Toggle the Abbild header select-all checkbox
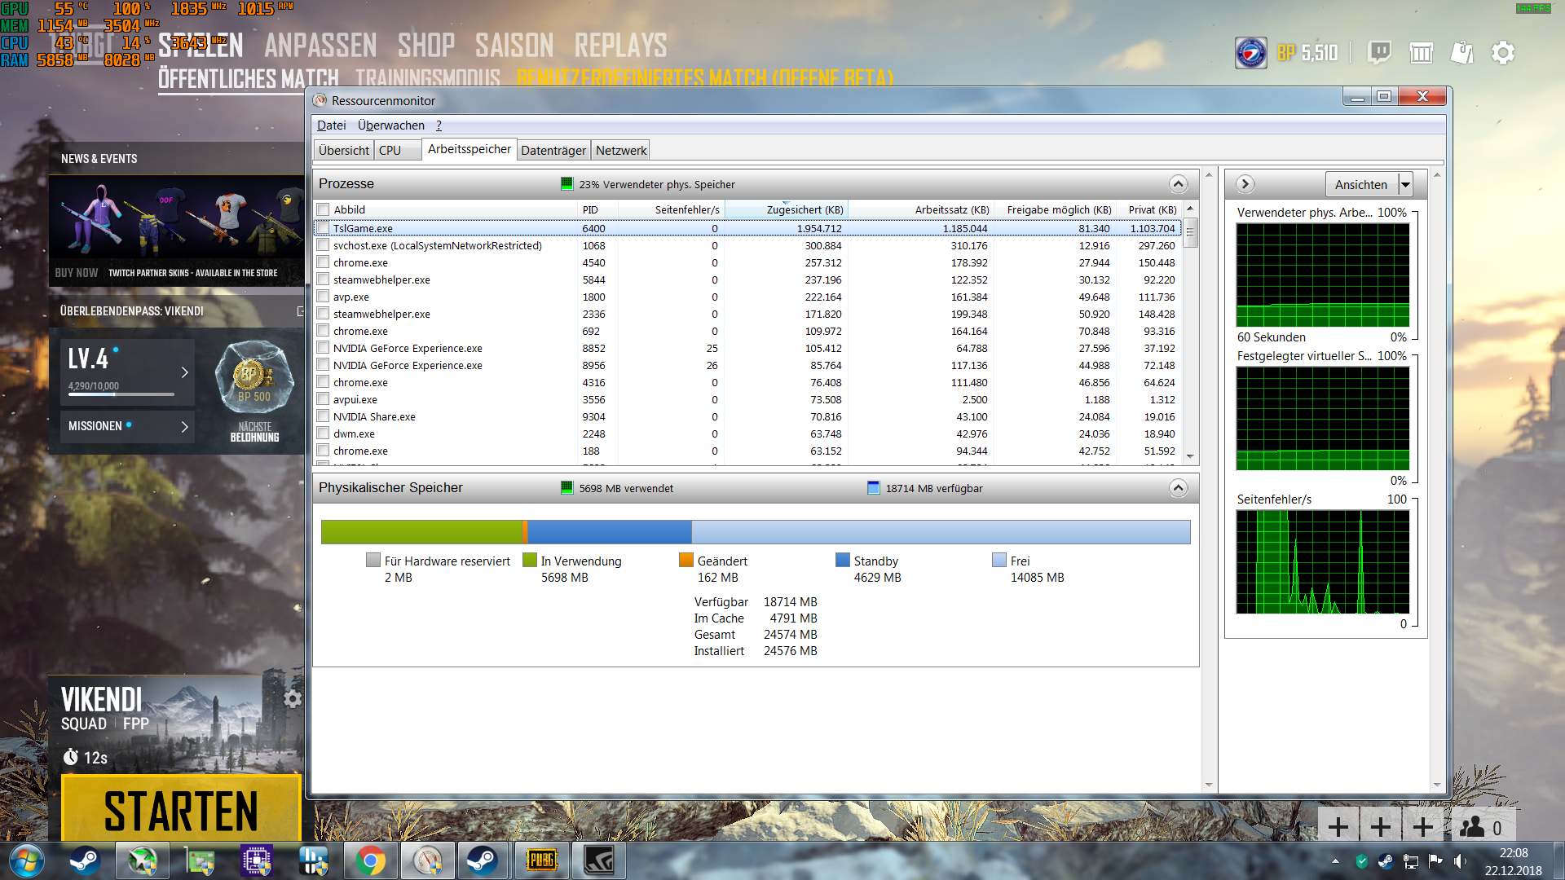1565x880 pixels. (x=324, y=209)
